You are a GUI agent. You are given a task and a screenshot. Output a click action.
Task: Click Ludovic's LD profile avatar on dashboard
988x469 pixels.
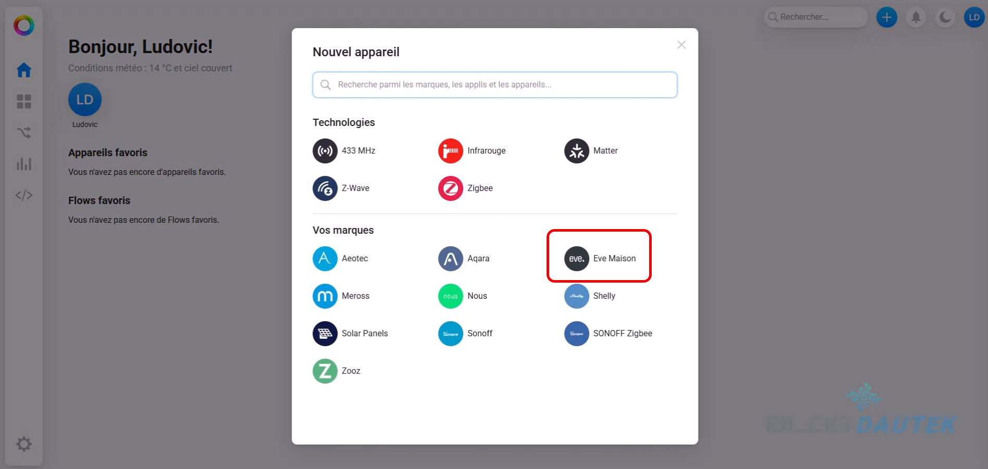click(x=85, y=99)
